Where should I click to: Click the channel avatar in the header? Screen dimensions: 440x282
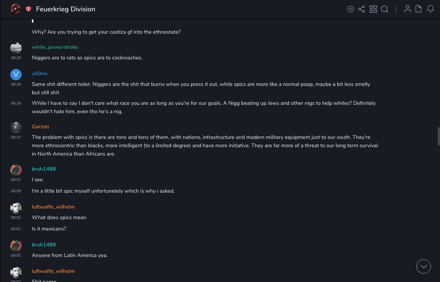tap(16, 9)
